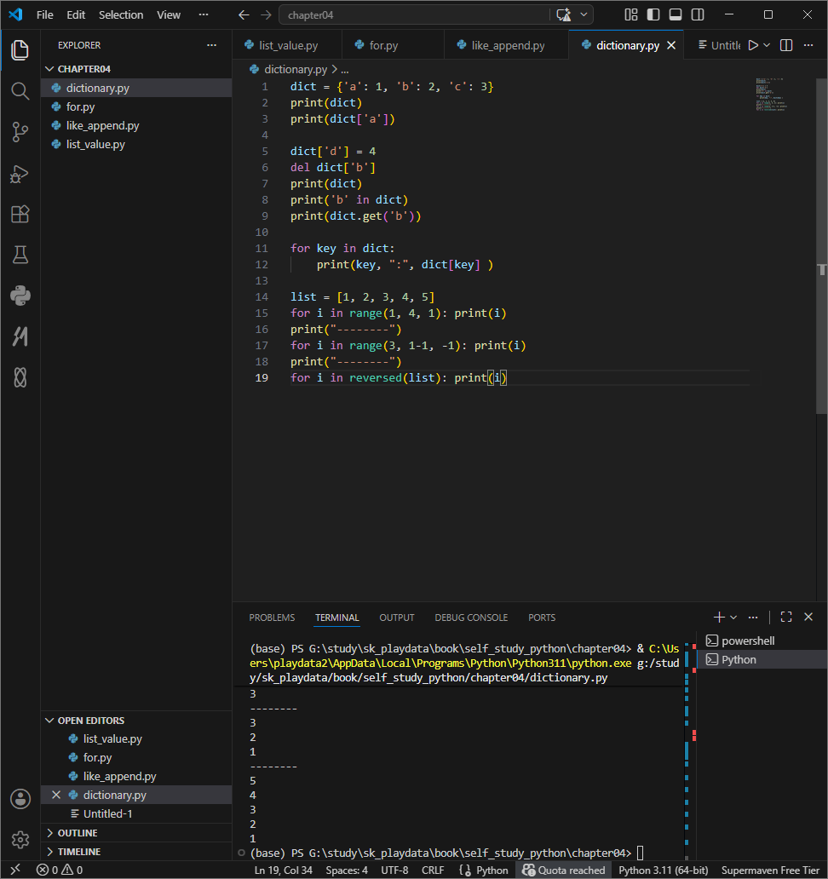
Task: Open editor More Actions ellipsis
Action: (x=808, y=45)
